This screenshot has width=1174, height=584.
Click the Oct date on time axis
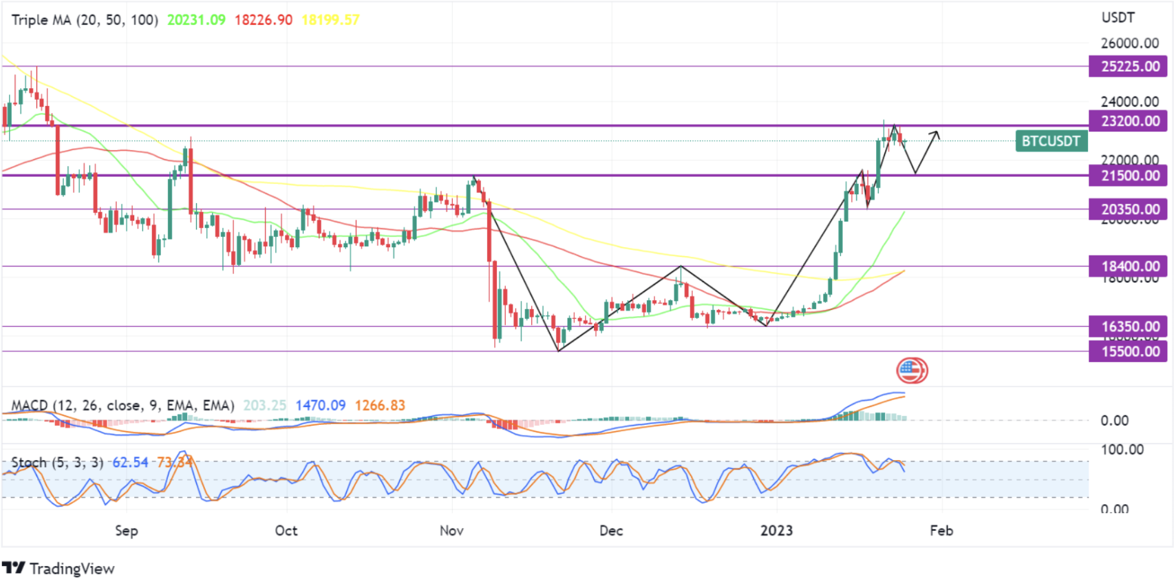(x=286, y=531)
